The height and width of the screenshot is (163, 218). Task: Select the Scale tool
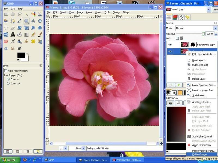[x=26, y=28]
